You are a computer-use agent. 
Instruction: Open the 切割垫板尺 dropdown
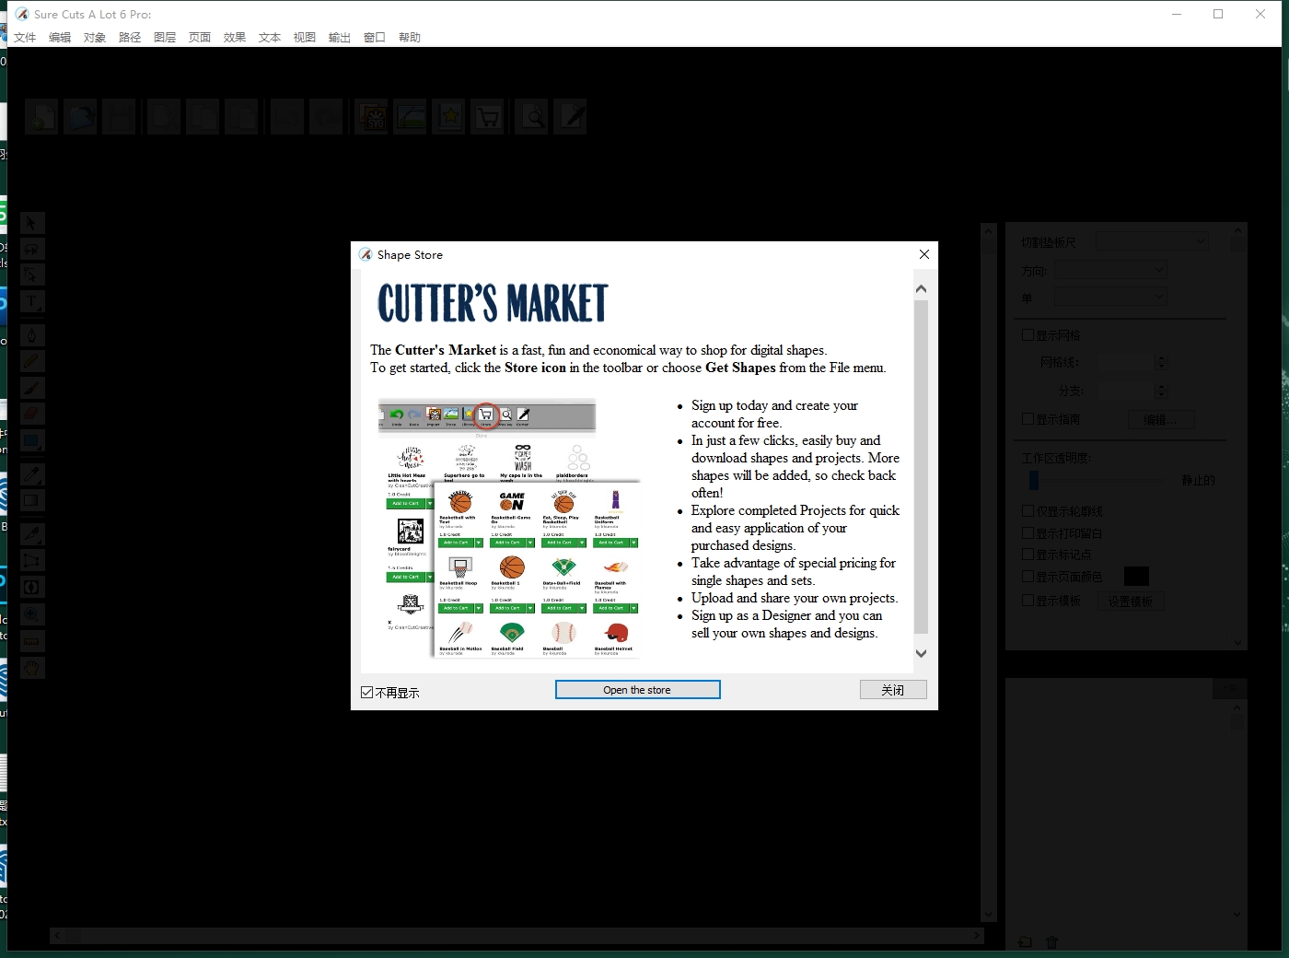(1152, 241)
